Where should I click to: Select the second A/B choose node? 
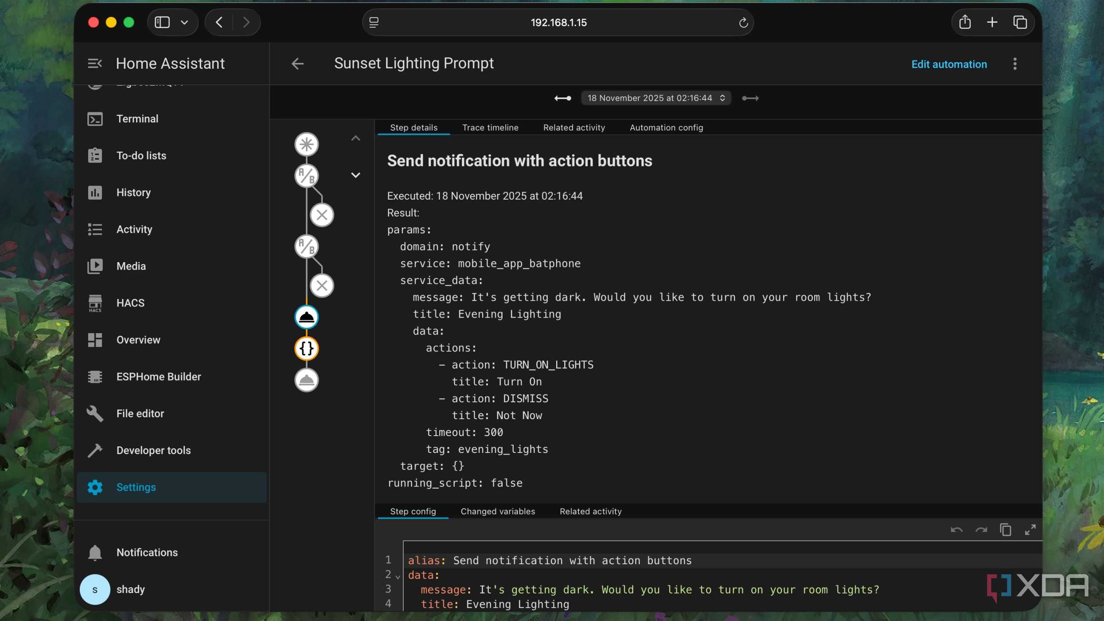(306, 246)
